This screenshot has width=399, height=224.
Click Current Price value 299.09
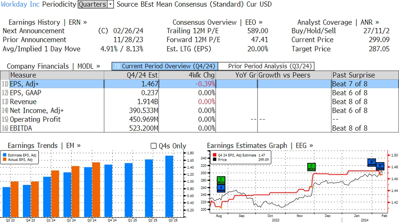point(379,40)
